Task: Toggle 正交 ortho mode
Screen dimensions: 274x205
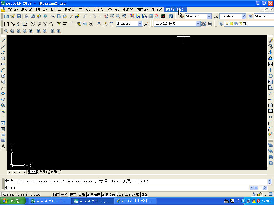Action: 73,195
